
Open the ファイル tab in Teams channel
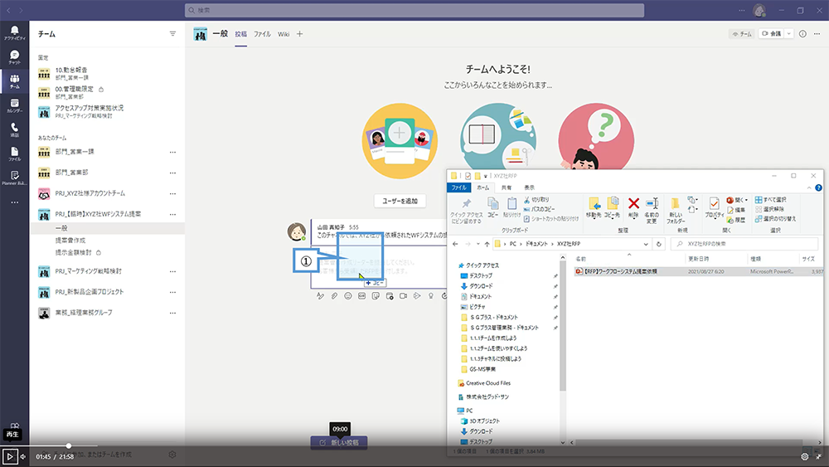(262, 34)
